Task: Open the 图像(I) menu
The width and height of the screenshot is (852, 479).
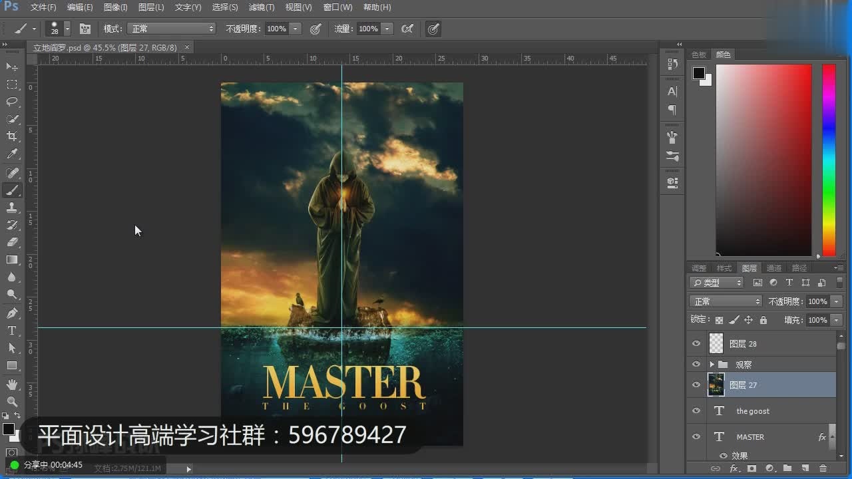Action: [x=116, y=7]
